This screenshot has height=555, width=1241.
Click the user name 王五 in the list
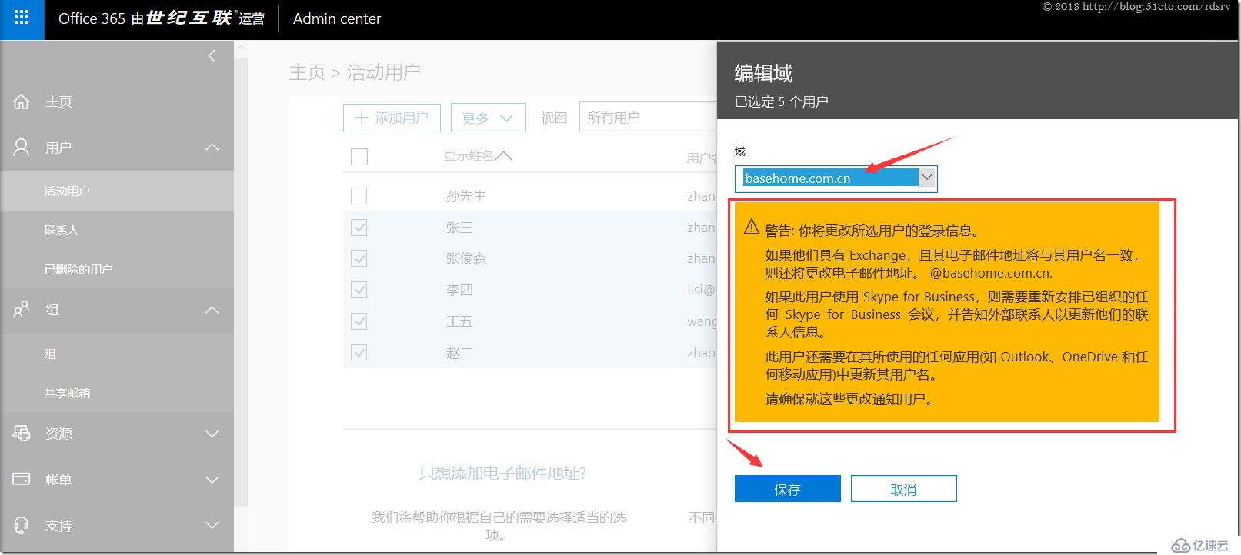coord(459,321)
